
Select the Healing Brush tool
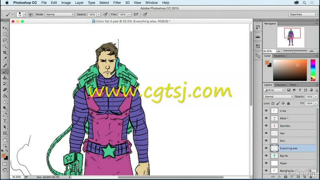click(x=5, y=65)
